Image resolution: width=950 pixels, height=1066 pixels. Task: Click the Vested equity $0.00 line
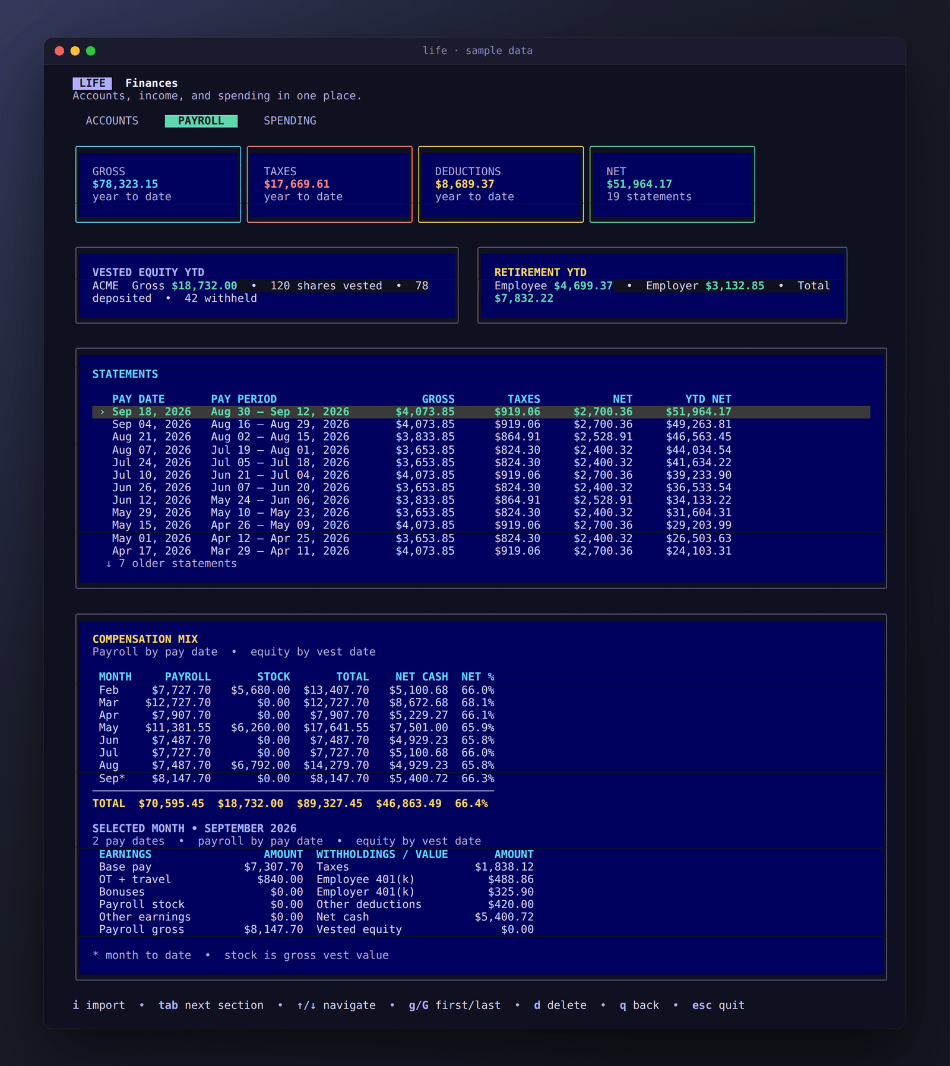pyautogui.click(x=425, y=929)
